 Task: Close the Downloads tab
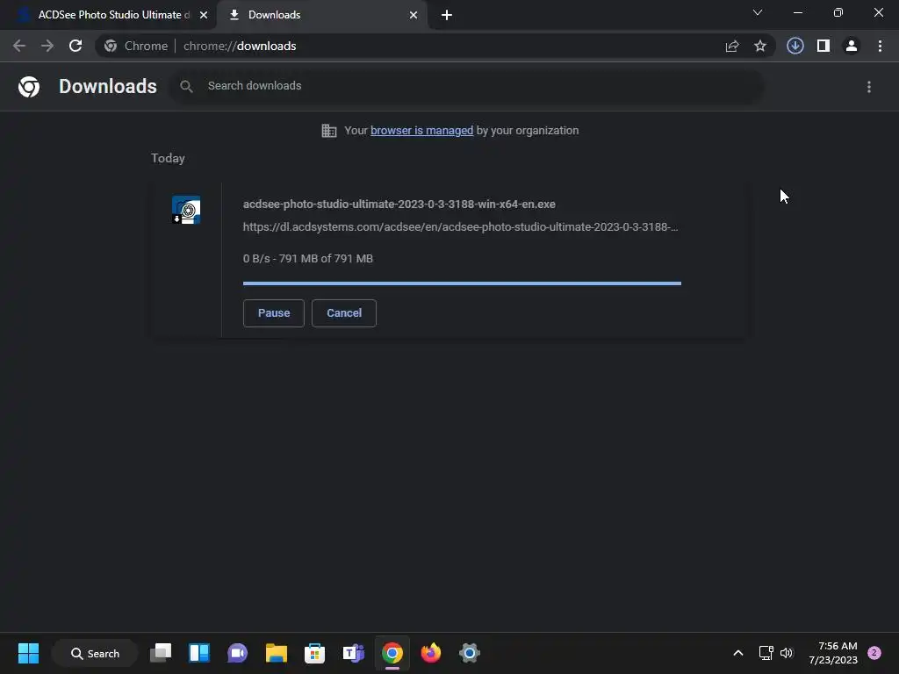(x=414, y=15)
